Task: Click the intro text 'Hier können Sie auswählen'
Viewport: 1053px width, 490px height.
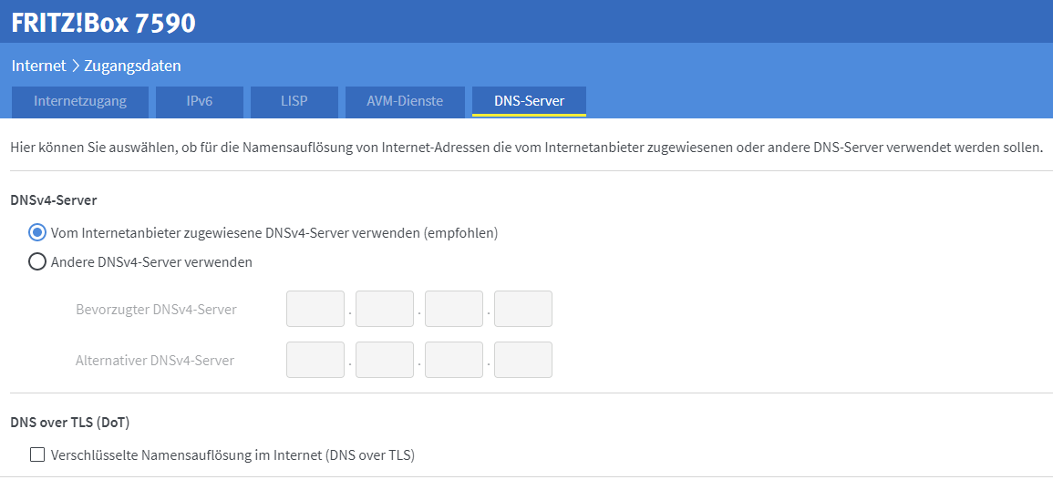Action: (92, 147)
